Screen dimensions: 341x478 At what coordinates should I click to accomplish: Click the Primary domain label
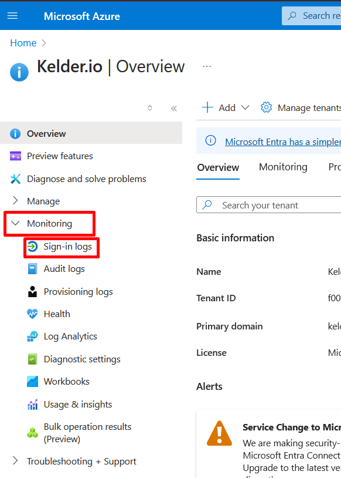229,326
